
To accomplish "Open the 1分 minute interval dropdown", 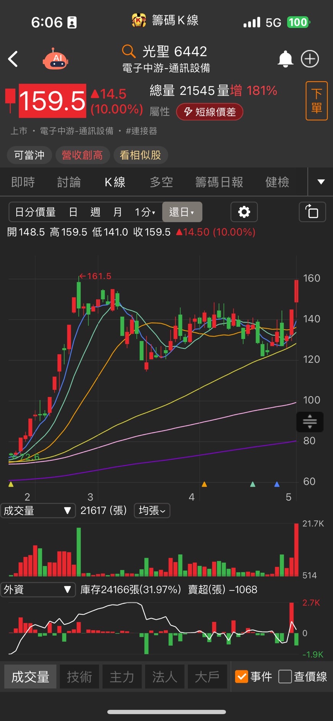I will pos(145,212).
